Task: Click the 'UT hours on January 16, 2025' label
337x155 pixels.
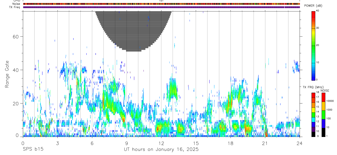Action: [x=161, y=150]
